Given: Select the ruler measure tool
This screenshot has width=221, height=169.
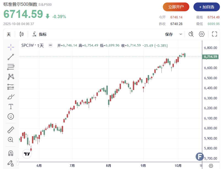Looking at the screenshot, I should pyautogui.click(x=11, y=129).
